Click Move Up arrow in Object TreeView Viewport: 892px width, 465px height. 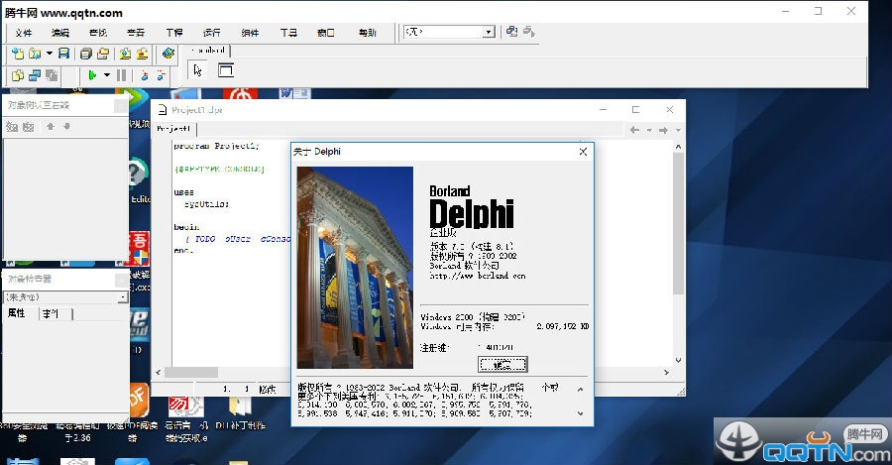click(51, 126)
